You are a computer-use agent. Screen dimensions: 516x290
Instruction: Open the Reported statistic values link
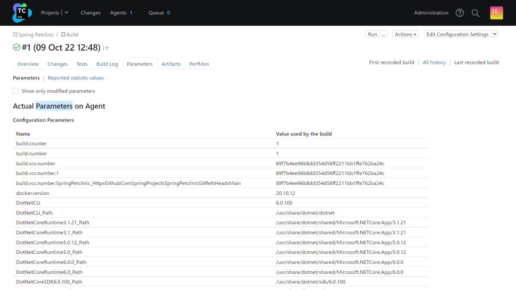pyautogui.click(x=76, y=78)
